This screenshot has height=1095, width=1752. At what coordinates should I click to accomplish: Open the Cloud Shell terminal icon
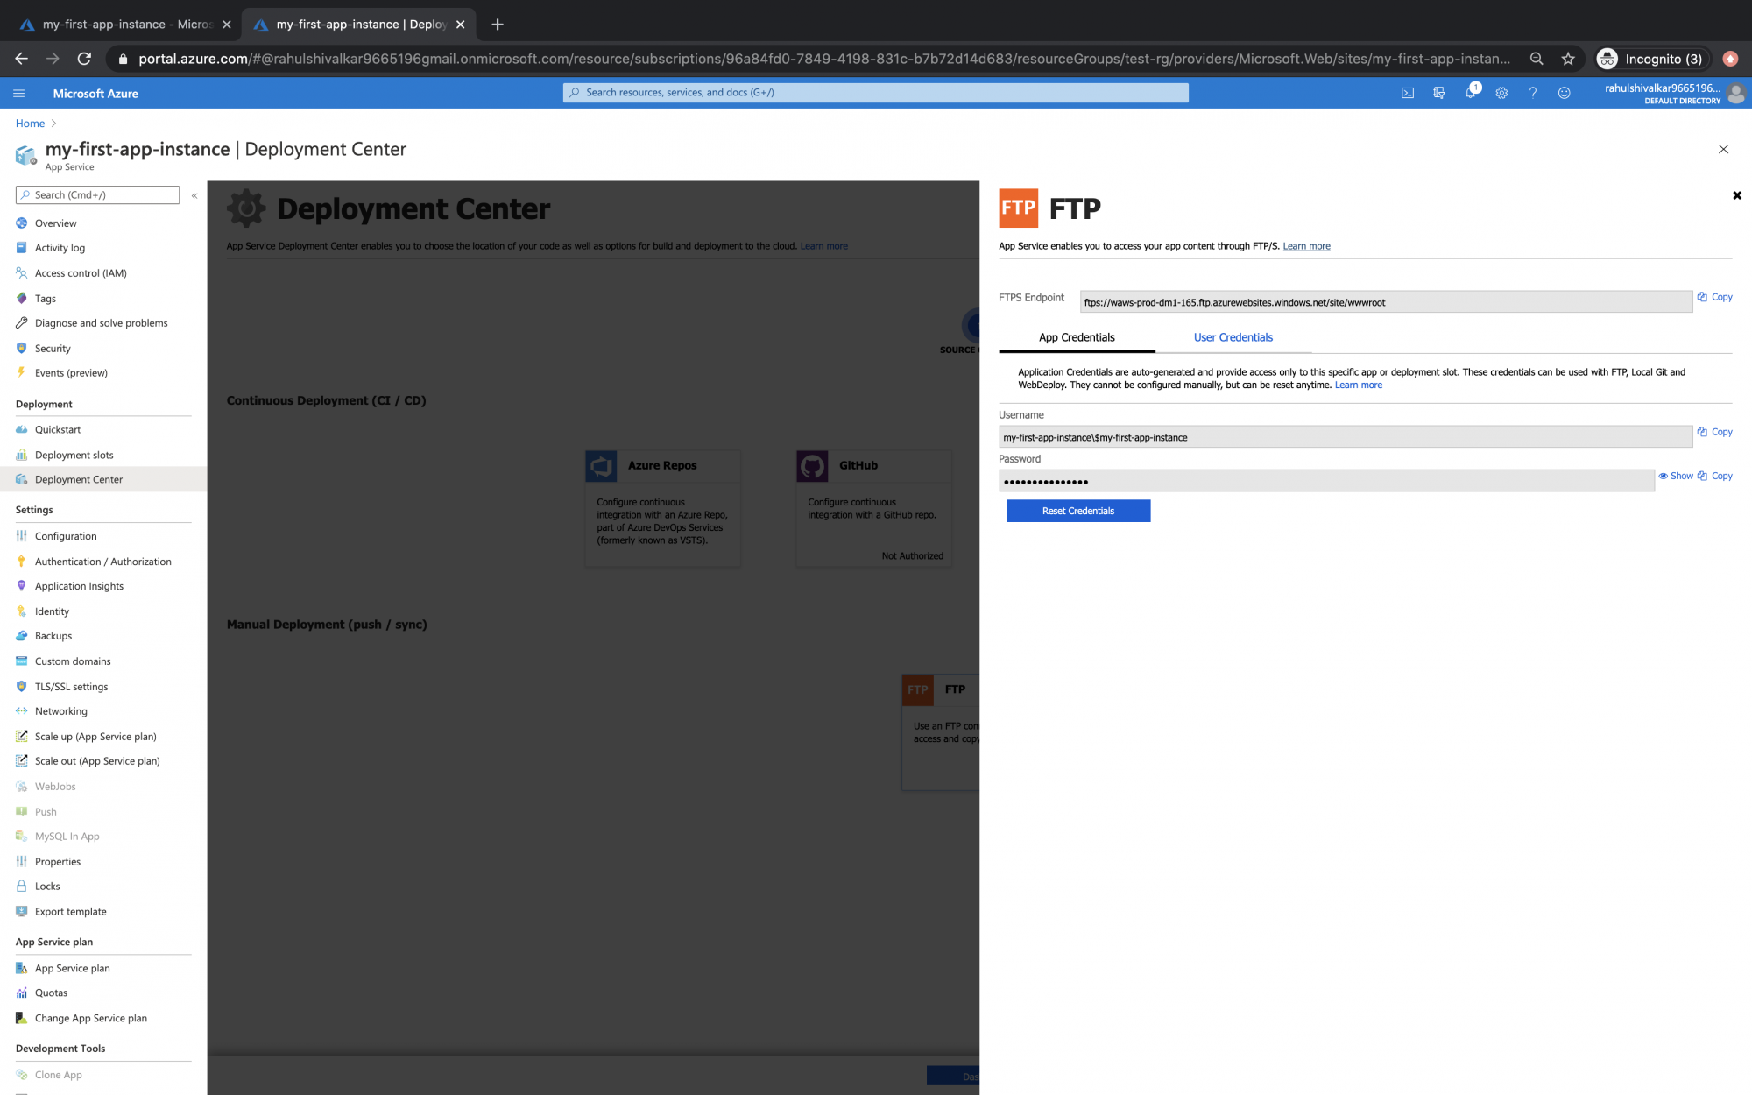[x=1407, y=92]
